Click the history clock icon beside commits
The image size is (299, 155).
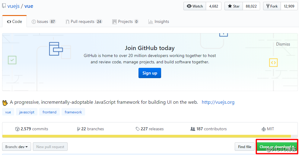coord(17,129)
